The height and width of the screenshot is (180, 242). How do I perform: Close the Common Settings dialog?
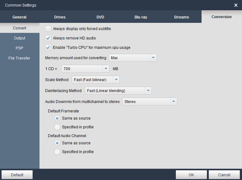point(236,5)
